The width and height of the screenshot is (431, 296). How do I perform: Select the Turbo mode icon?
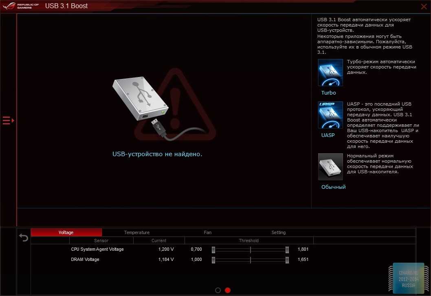330,73
